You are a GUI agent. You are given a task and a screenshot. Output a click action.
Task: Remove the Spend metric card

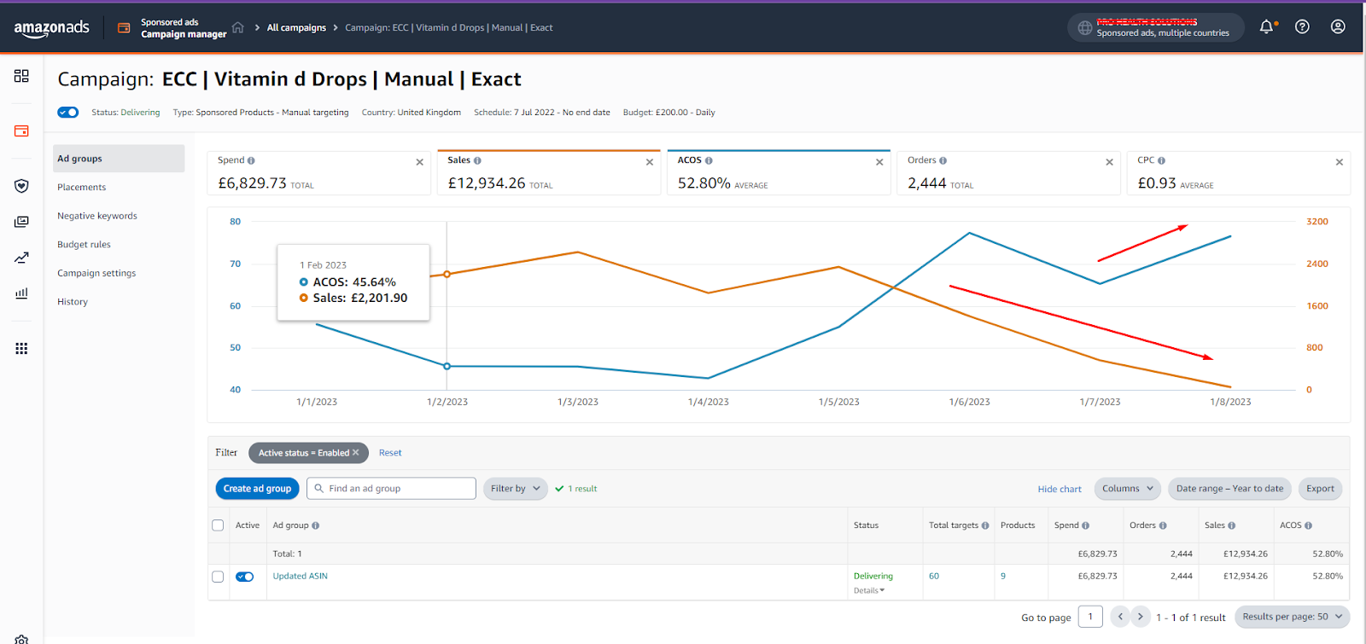coord(419,162)
